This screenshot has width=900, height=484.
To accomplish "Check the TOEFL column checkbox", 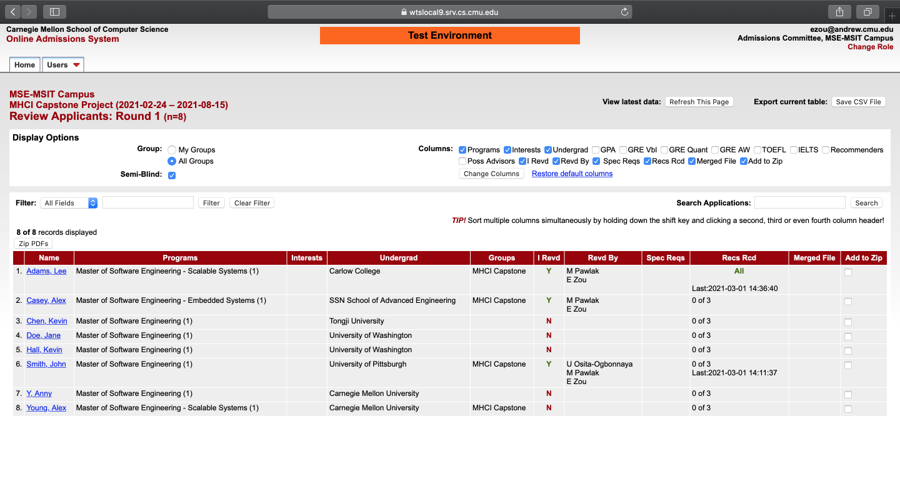I will [757, 150].
